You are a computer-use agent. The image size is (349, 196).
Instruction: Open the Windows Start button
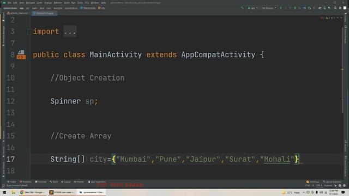point(4,192)
